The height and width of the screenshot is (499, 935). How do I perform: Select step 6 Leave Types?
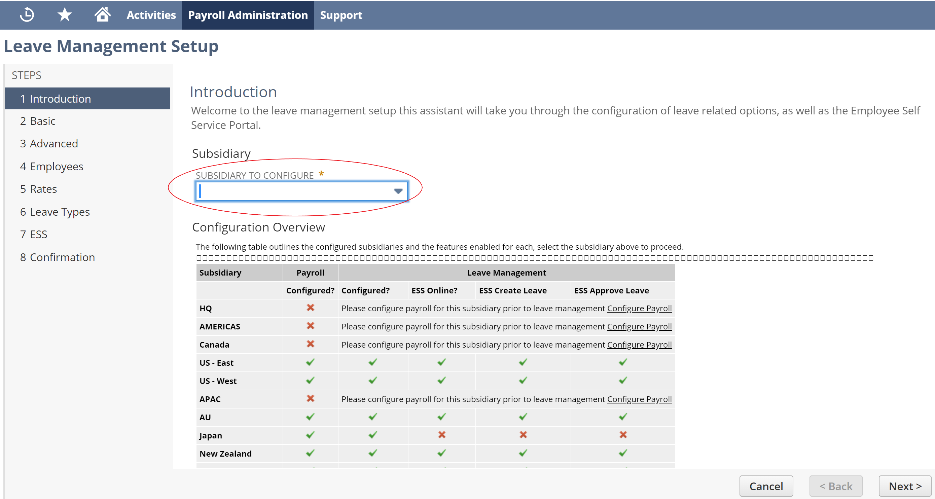coord(55,212)
